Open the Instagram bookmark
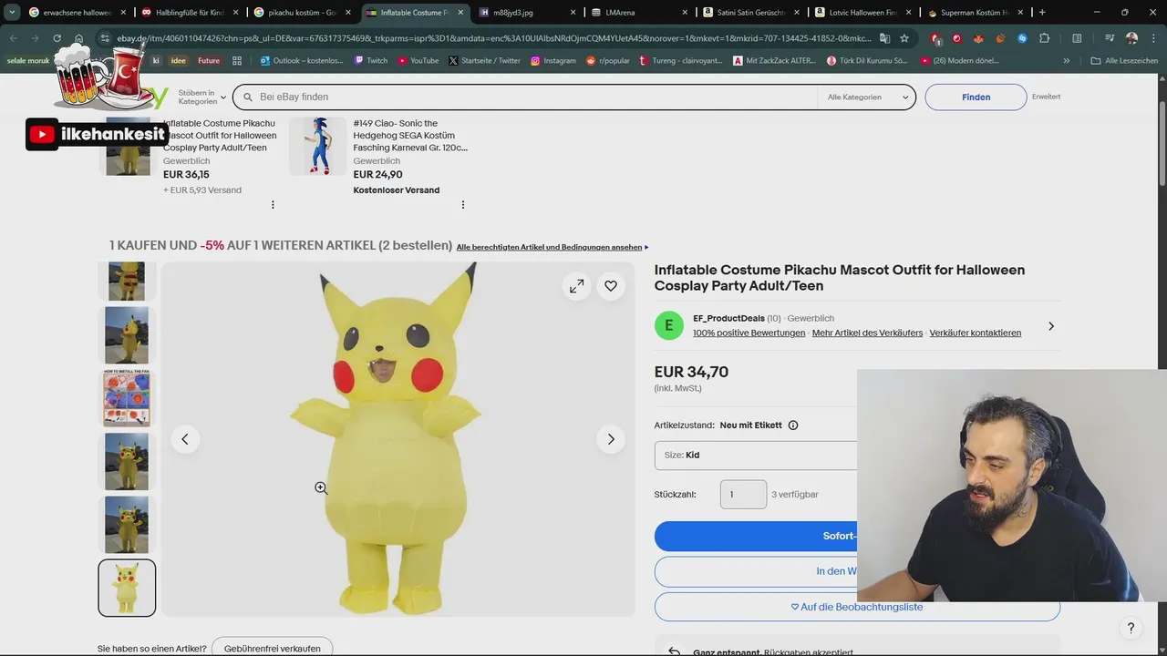The image size is (1167, 656). click(553, 60)
